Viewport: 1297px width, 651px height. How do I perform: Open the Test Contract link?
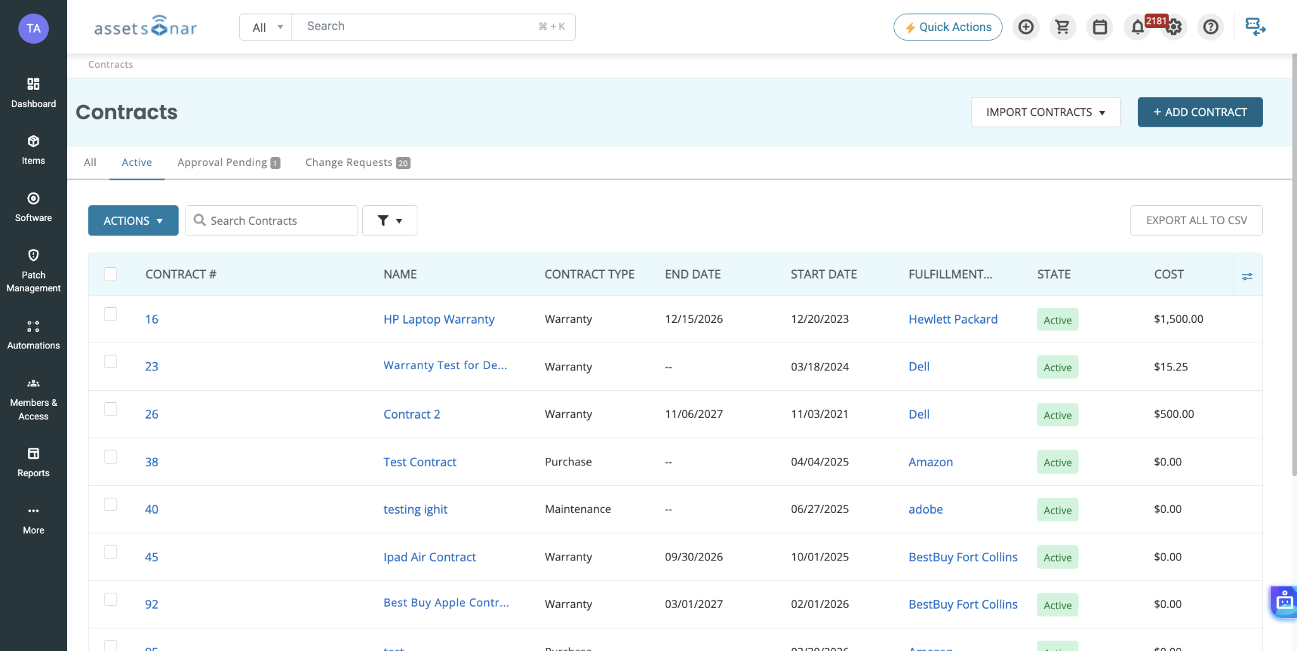(420, 462)
